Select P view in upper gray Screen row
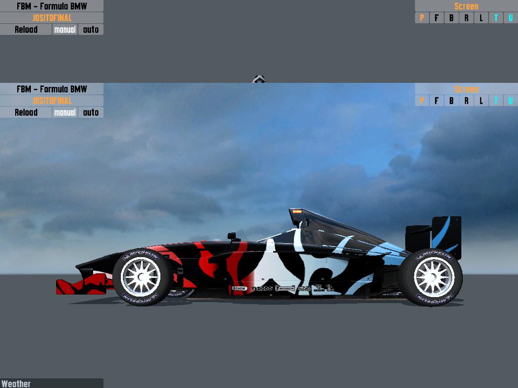518x388 pixels. [x=422, y=18]
